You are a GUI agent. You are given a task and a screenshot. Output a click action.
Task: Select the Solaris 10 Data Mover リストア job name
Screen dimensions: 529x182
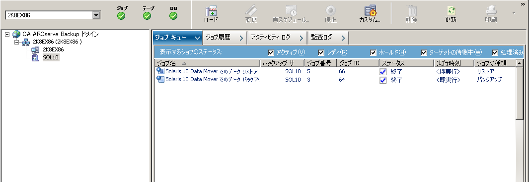[x=212, y=71]
